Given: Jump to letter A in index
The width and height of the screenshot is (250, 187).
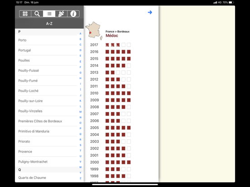Looking at the screenshot, I should [x=81, y=33].
